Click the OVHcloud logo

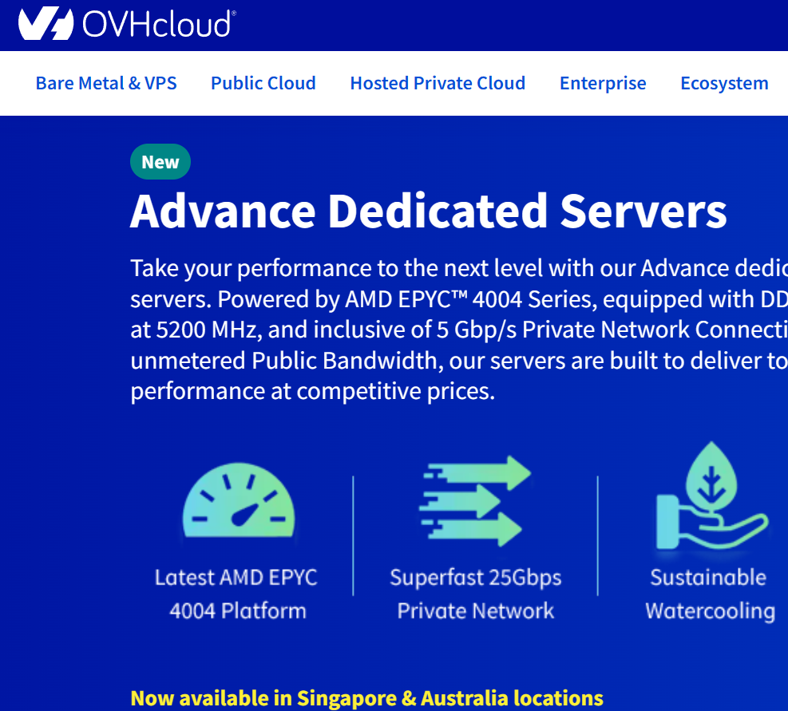click(x=127, y=23)
